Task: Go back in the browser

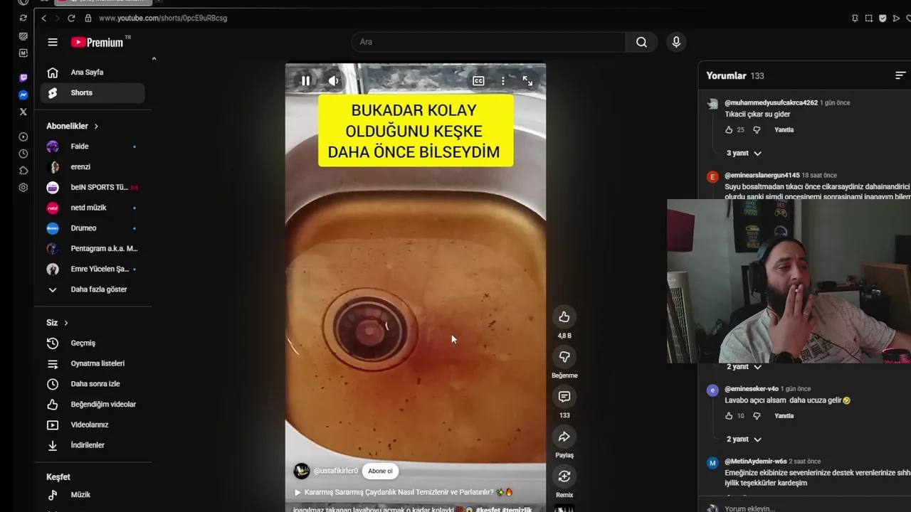Action: (x=43, y=18)
